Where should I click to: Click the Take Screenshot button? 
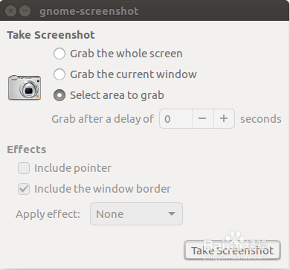(x=232, y=251)
